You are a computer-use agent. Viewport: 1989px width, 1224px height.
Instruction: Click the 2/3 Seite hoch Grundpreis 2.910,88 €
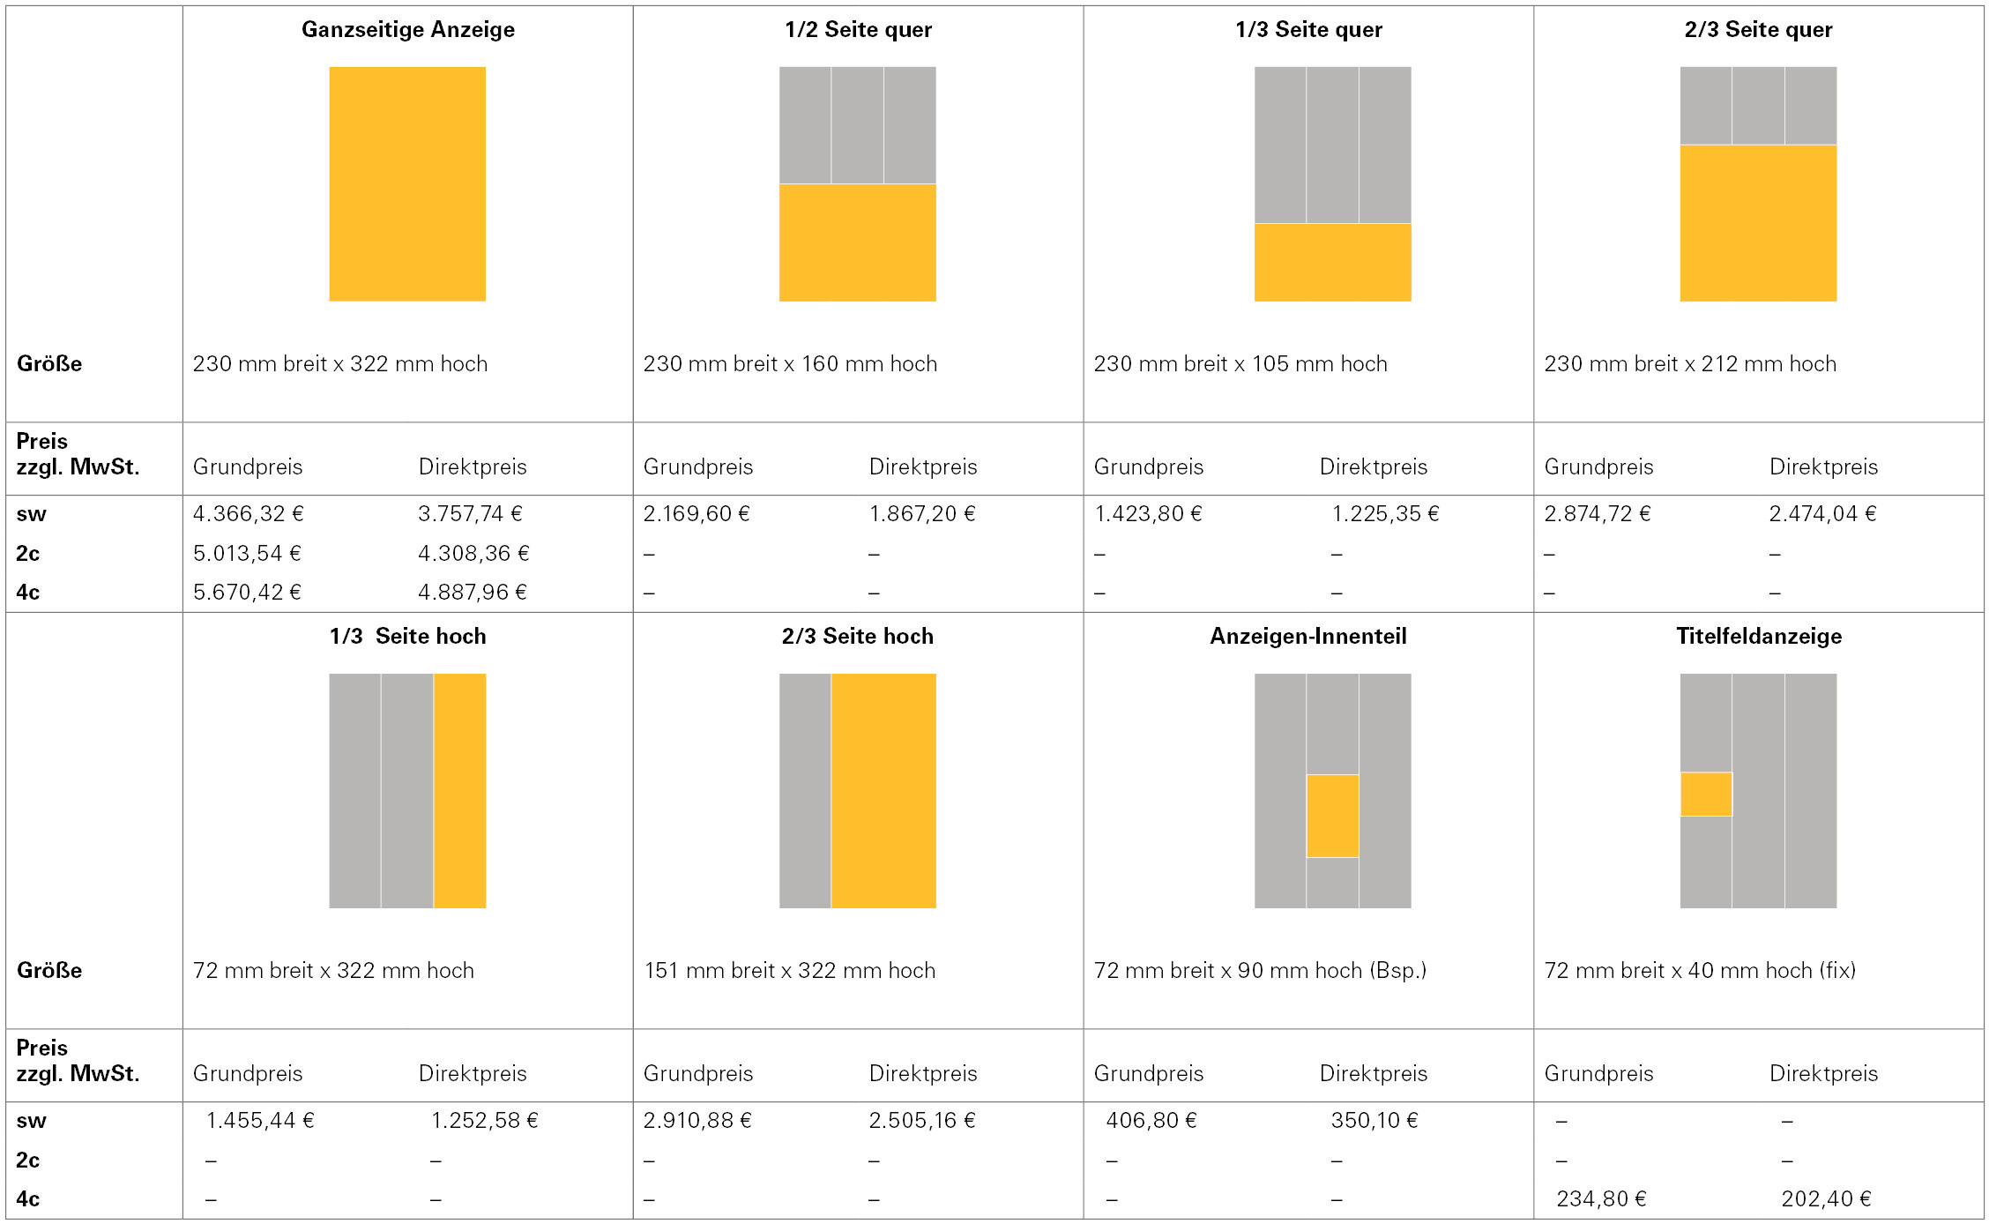pos(697,1120)
